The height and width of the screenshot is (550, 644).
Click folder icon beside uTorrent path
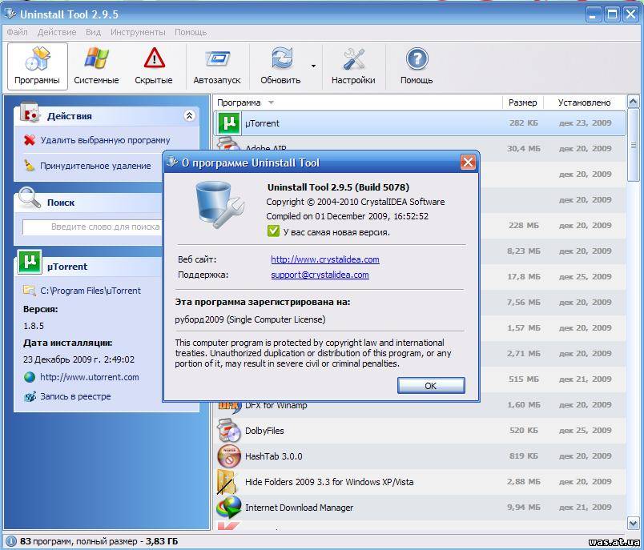29,291
